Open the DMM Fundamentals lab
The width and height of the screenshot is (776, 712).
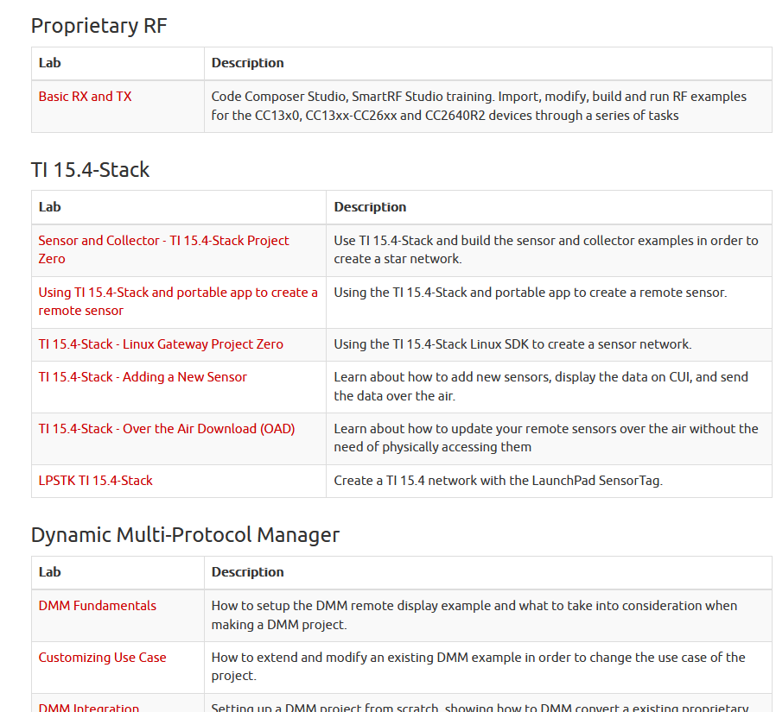point(98,606)
